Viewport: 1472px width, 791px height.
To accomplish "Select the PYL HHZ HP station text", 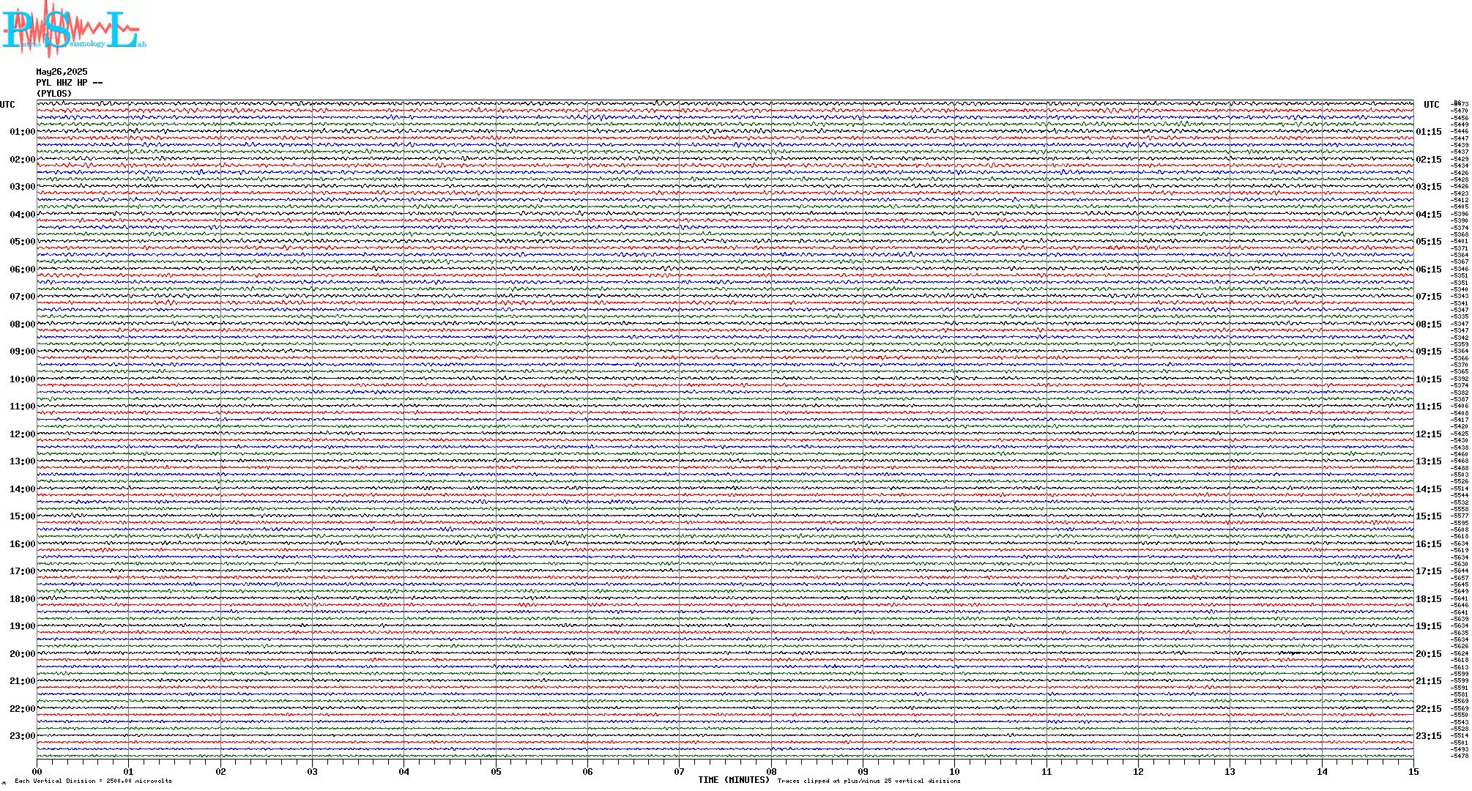I will point(69,83).
